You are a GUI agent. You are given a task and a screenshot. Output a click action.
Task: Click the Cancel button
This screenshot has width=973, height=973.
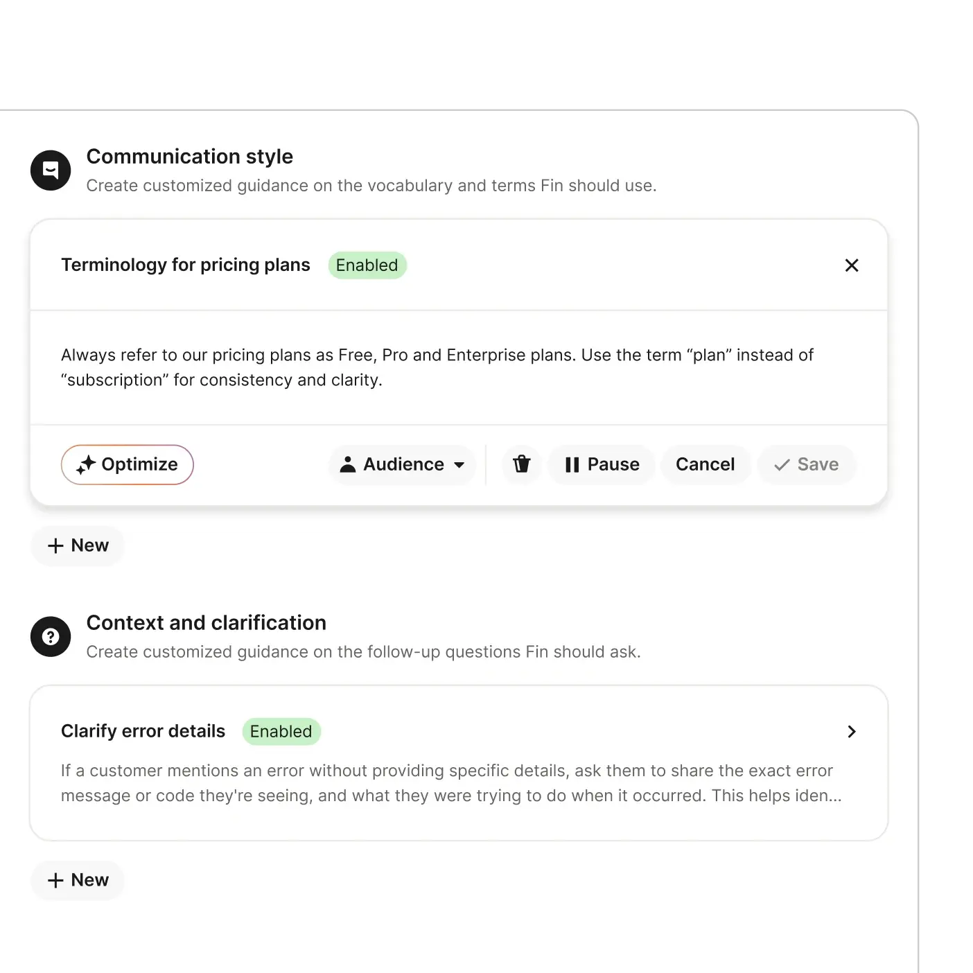tap(705, 464)
